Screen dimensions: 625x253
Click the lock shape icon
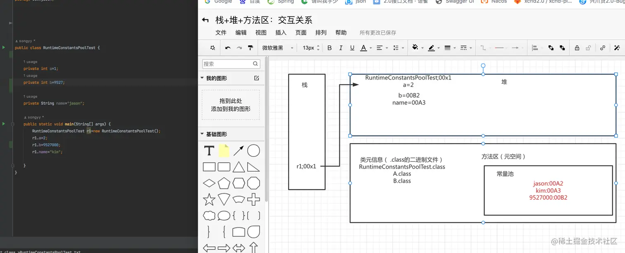click(577, 48)
